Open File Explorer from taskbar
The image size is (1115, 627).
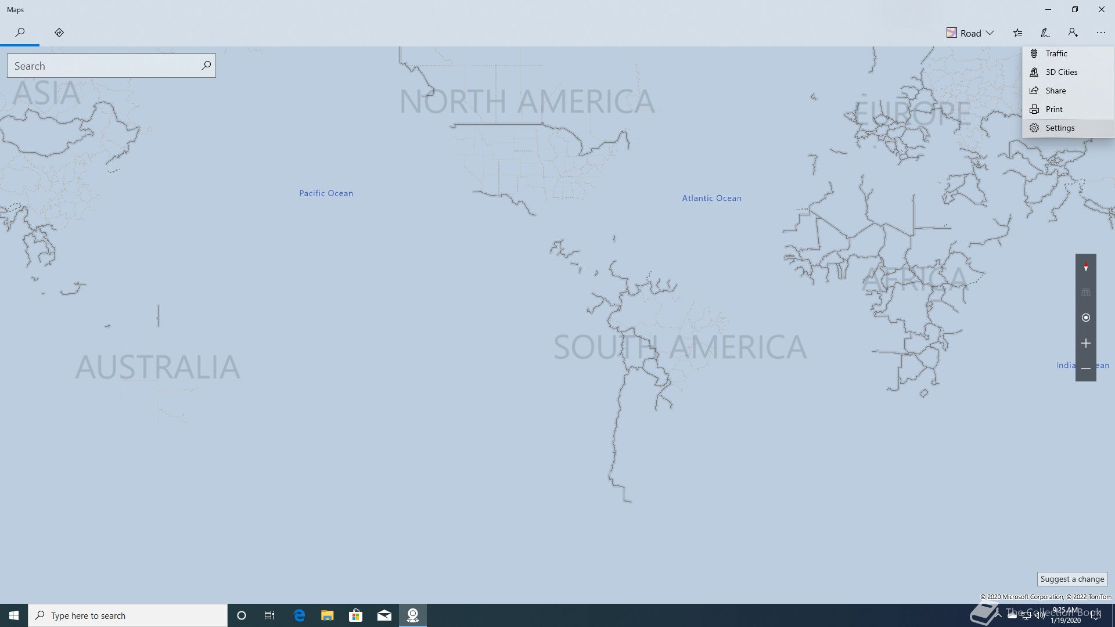328,615
